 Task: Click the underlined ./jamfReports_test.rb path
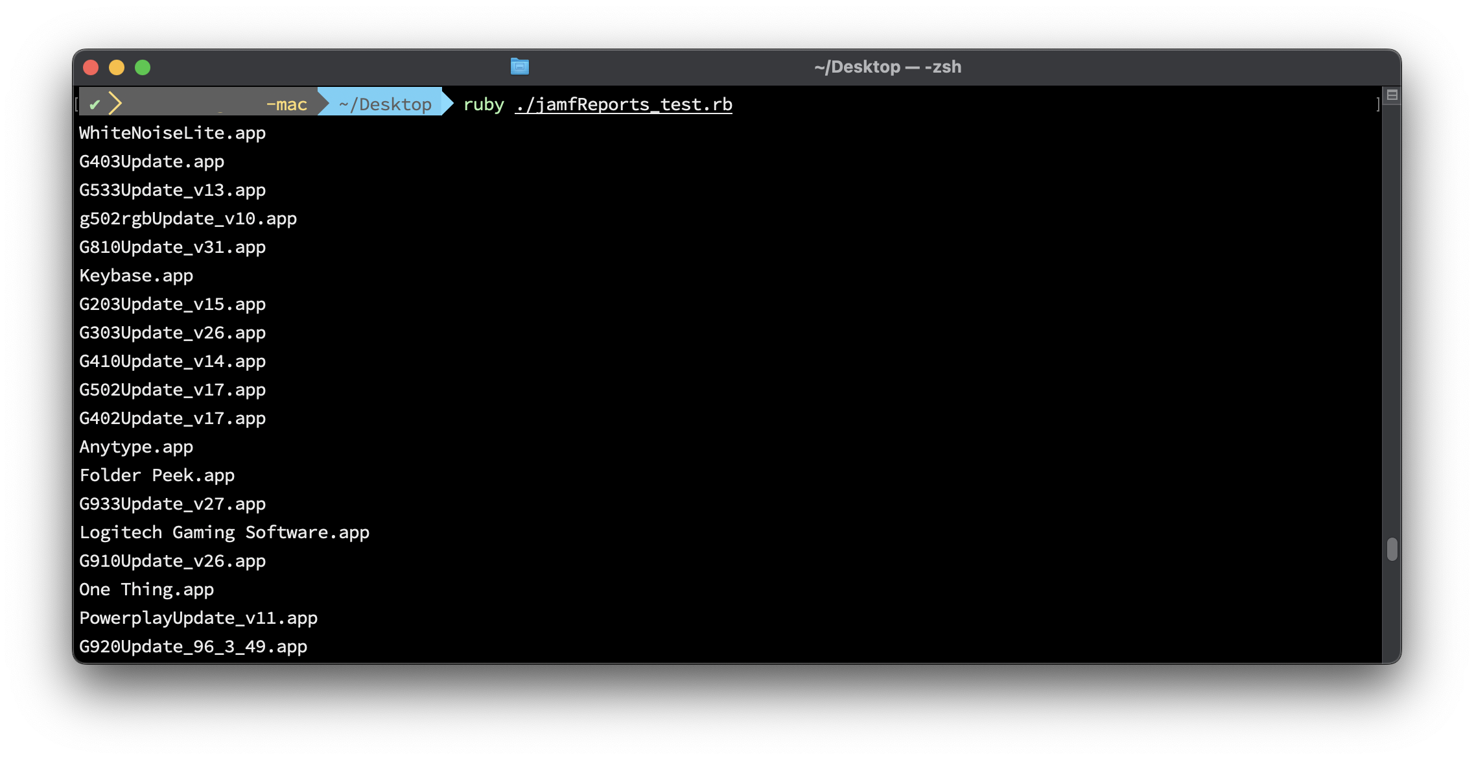tap(623, 104)
